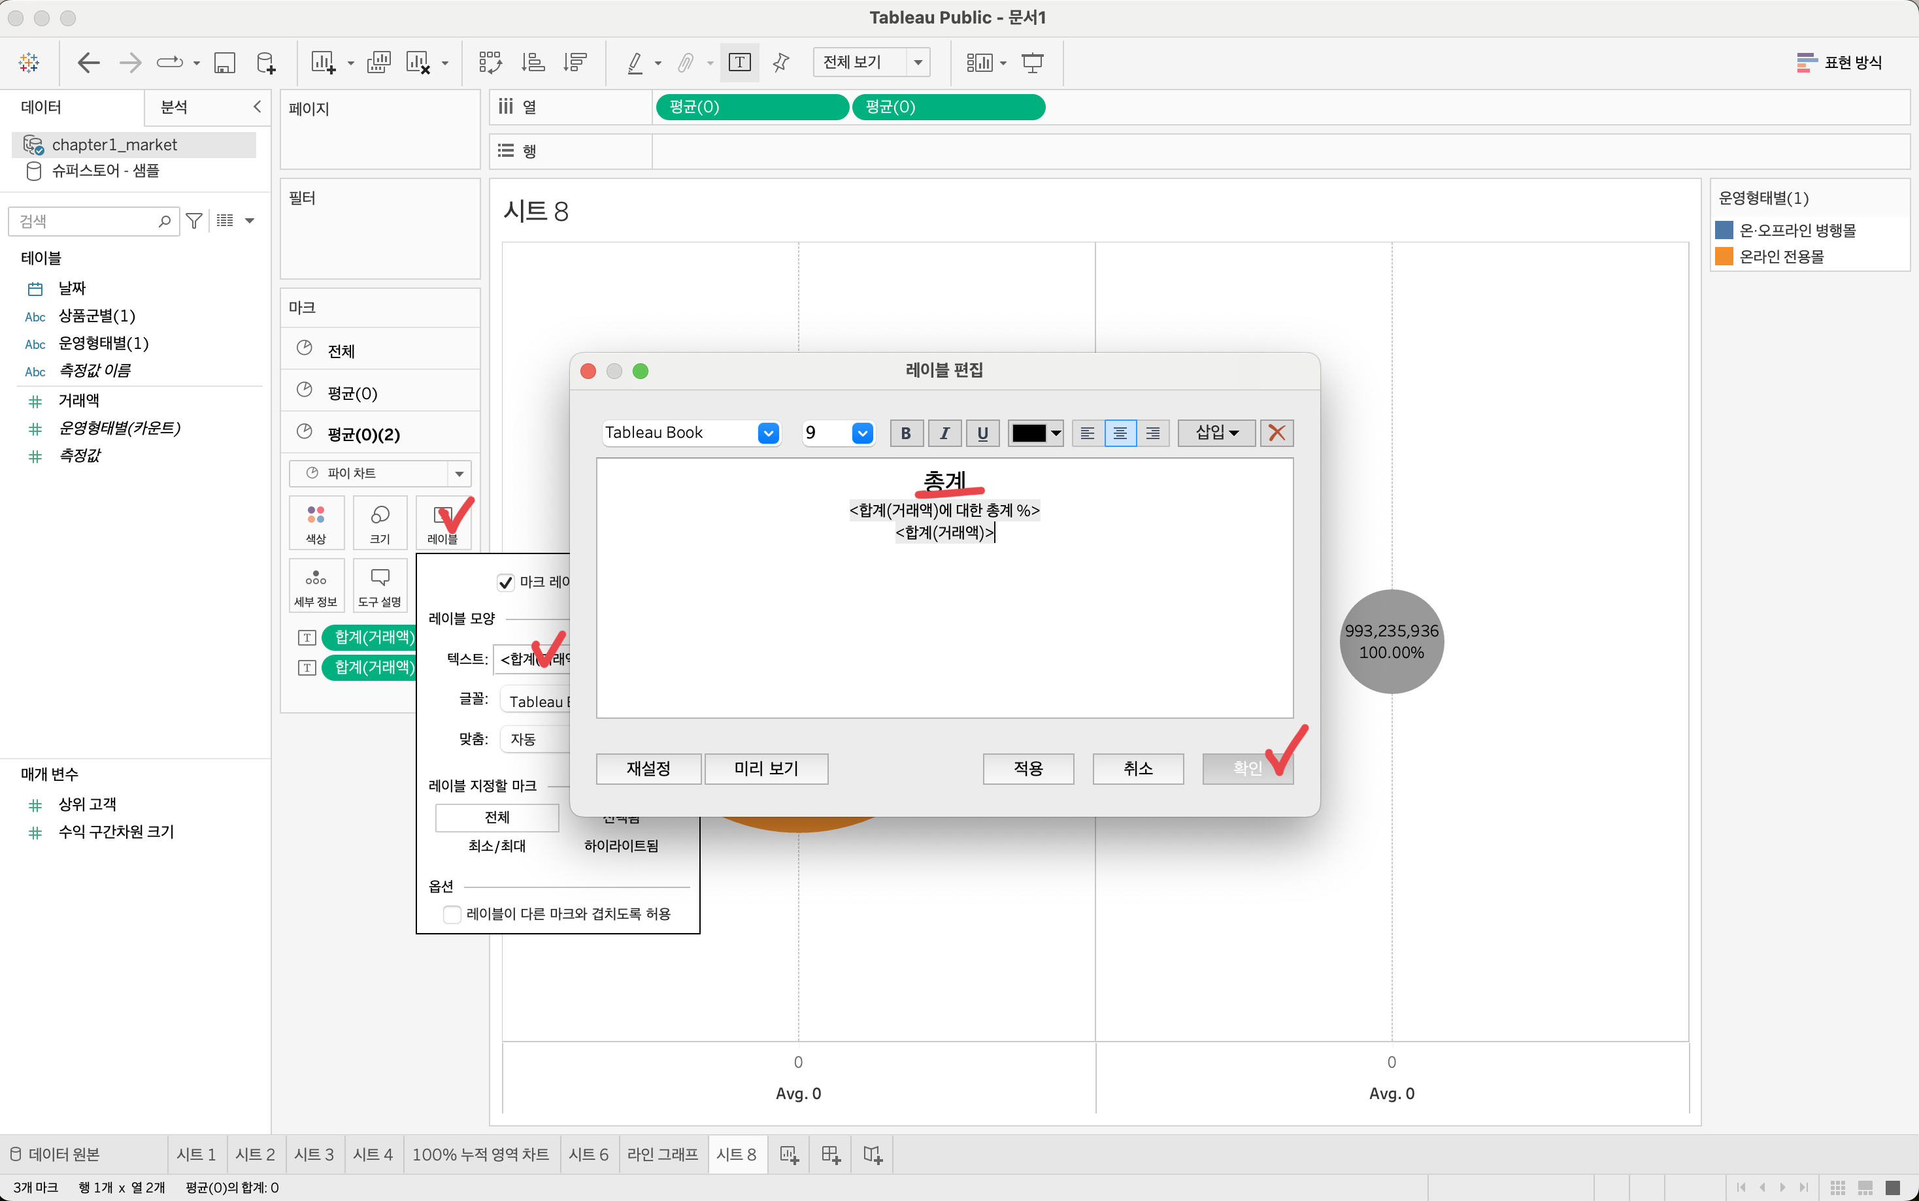Open presentation mode icon in toolbar

[1032, 63]
